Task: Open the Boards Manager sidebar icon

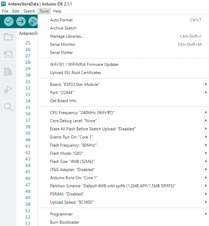Action: (8, 54)
